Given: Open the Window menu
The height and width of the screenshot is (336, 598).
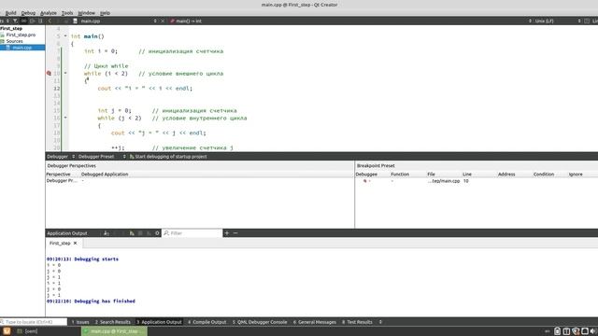Looking at the screenshot, I should pos(87,13).
